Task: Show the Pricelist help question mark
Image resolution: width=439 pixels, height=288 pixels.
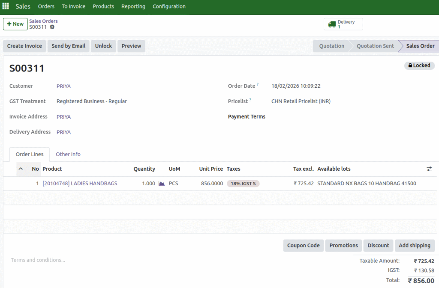Action: click(249, 99)
